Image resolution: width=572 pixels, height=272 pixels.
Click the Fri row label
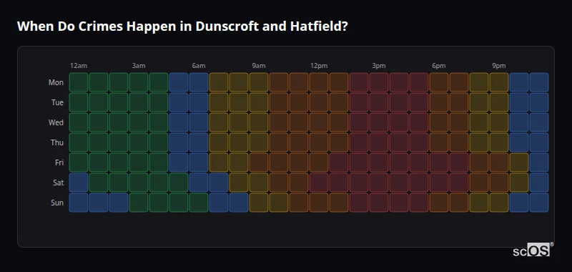(x=59, y=162)
